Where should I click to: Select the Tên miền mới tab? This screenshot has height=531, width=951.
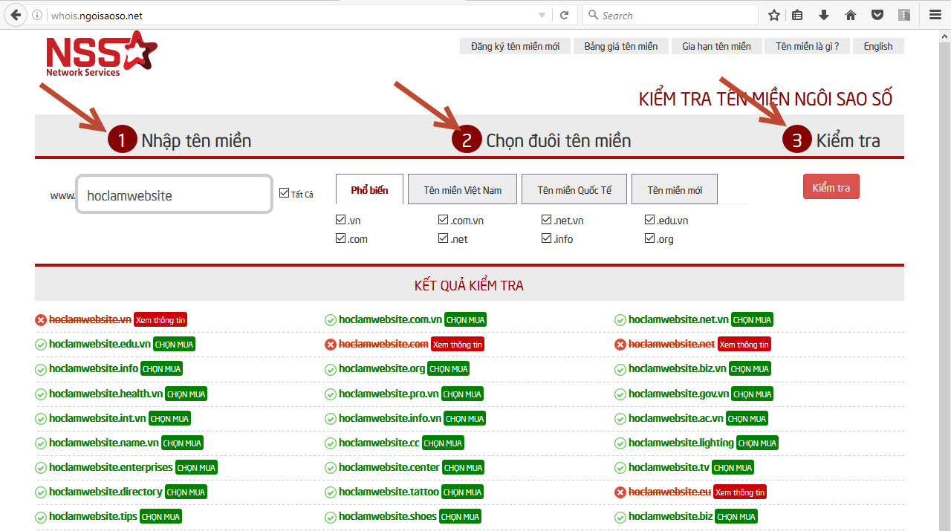pos(674,189)
